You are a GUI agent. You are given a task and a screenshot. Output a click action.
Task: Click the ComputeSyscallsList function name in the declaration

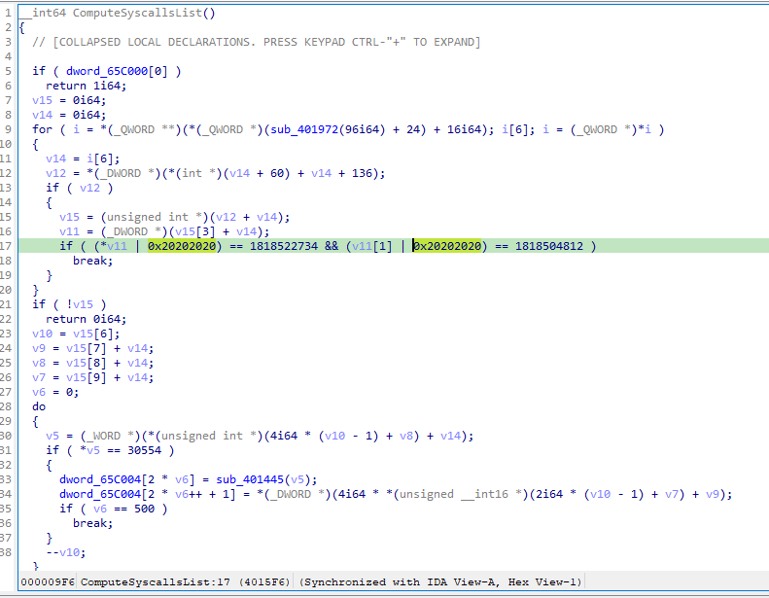tap(137, 13)
